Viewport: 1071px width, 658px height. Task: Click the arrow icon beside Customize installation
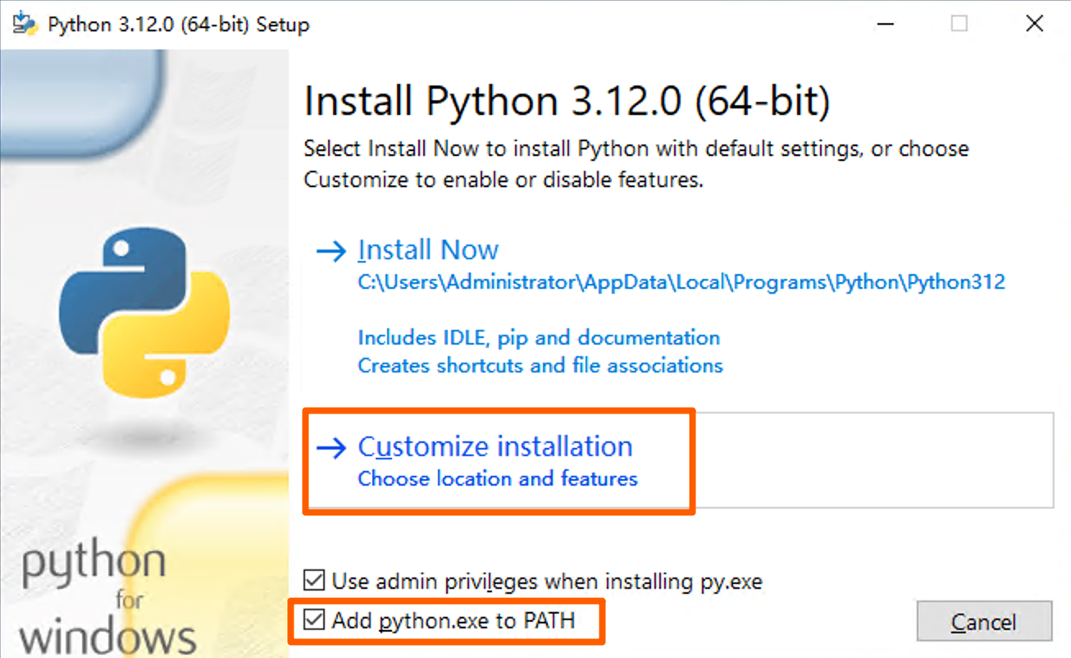(331, 447)
